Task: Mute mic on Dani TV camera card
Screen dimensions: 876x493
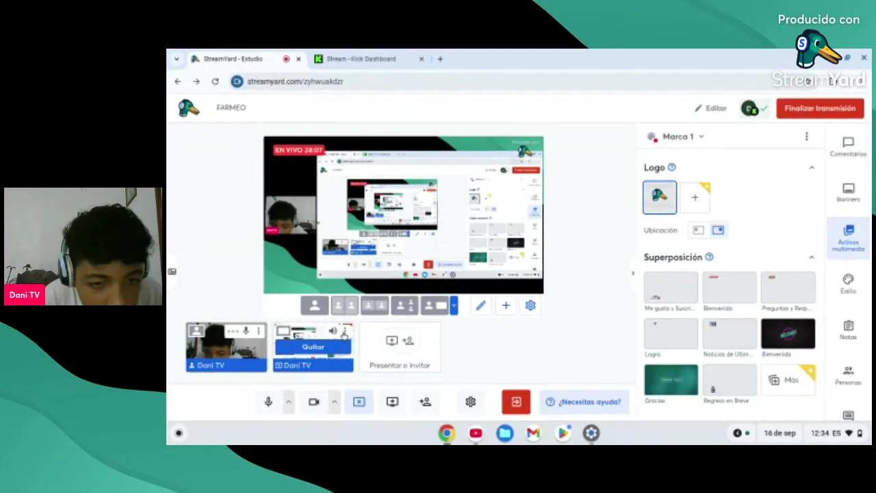Action: point(246,331)
